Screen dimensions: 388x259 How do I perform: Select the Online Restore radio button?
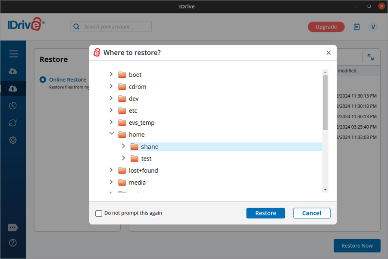point(43,80)
